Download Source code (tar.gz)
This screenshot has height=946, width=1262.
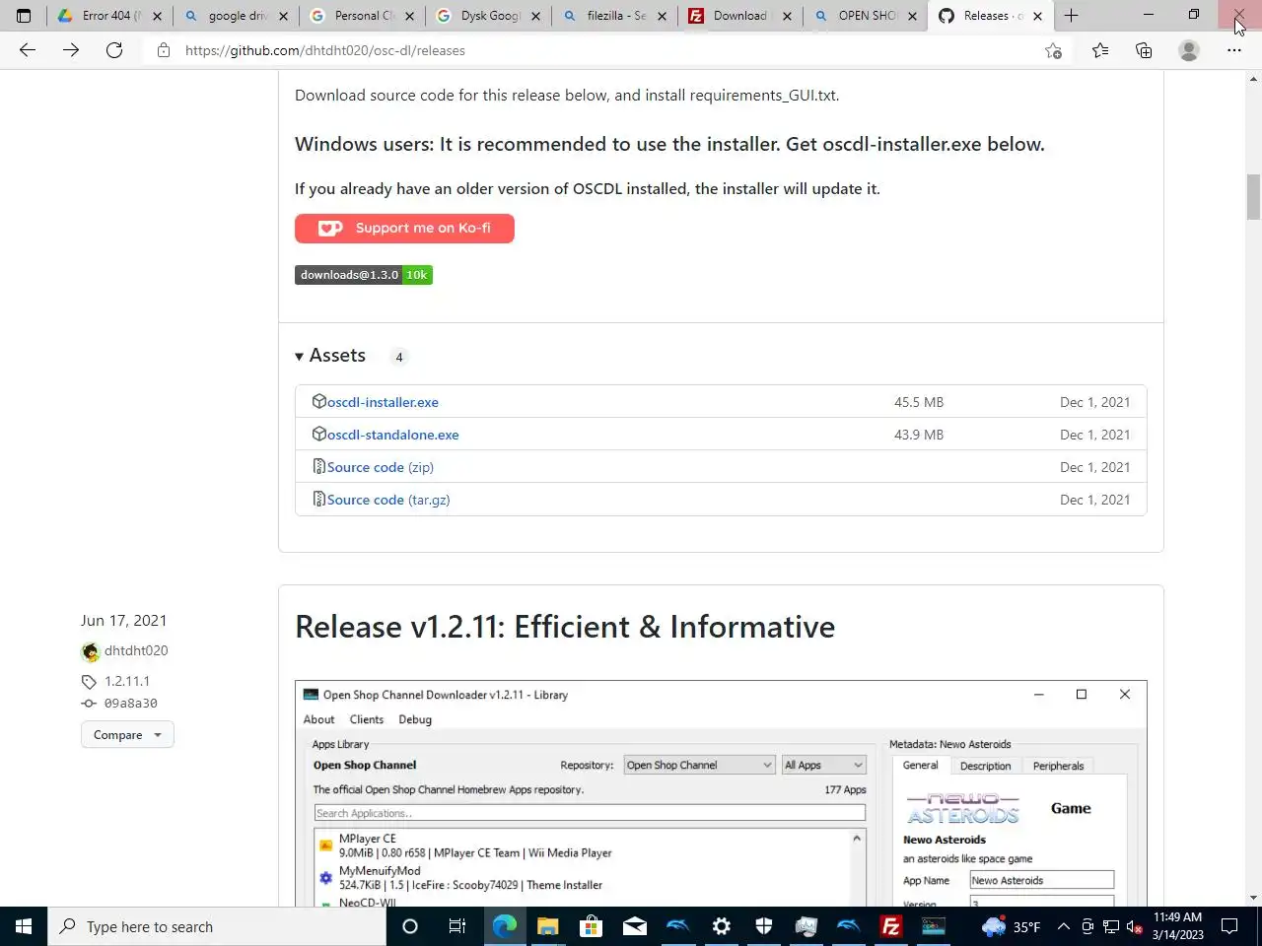[388, 500]
